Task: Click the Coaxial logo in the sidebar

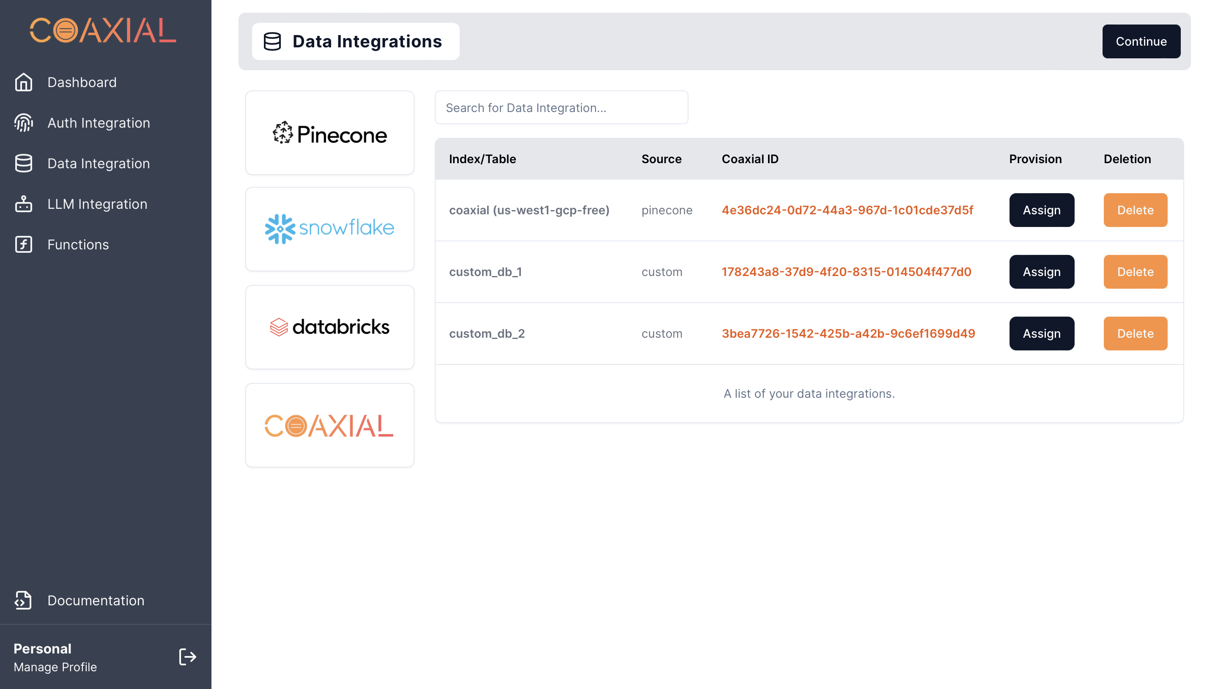Action: coord(103,30)
